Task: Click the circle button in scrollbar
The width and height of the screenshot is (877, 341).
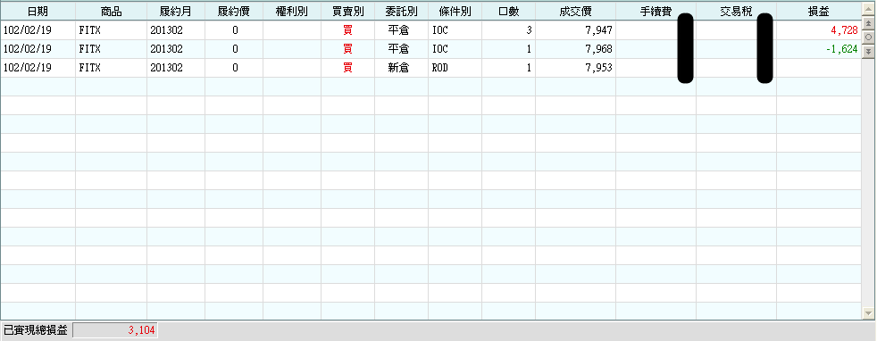Action: [x=869, y=37]
